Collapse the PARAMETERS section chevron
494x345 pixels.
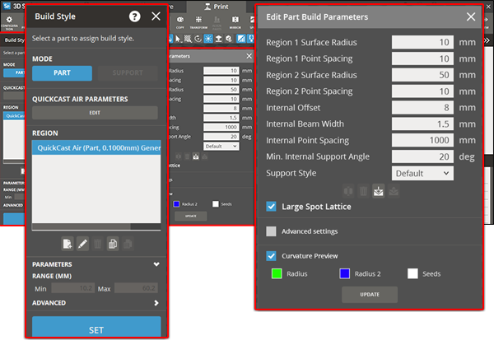point(156,264)
